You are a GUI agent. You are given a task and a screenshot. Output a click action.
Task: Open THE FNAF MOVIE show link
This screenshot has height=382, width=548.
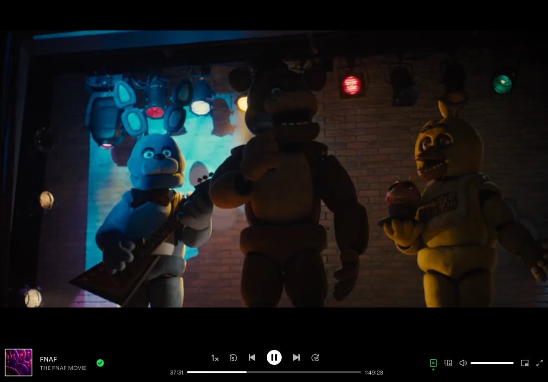tap(63, 368)
